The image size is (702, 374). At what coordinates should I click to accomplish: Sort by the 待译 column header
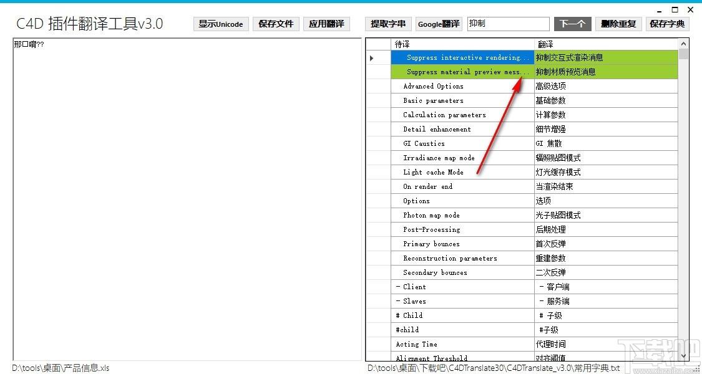tap(462, 44)
